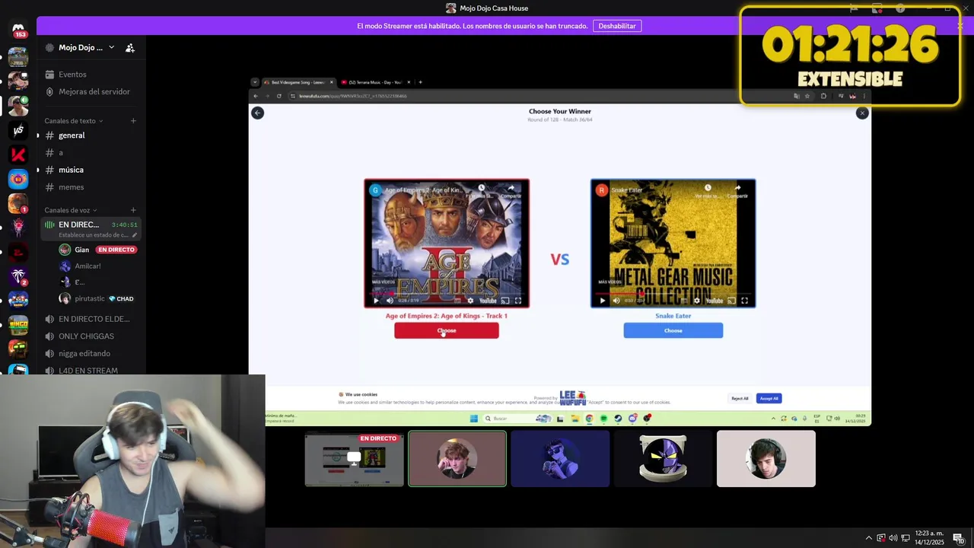The height and width of the screenshot is (548, 974).
Task: Fullscreen the Snake Eater video
Action: pos(744,301)
